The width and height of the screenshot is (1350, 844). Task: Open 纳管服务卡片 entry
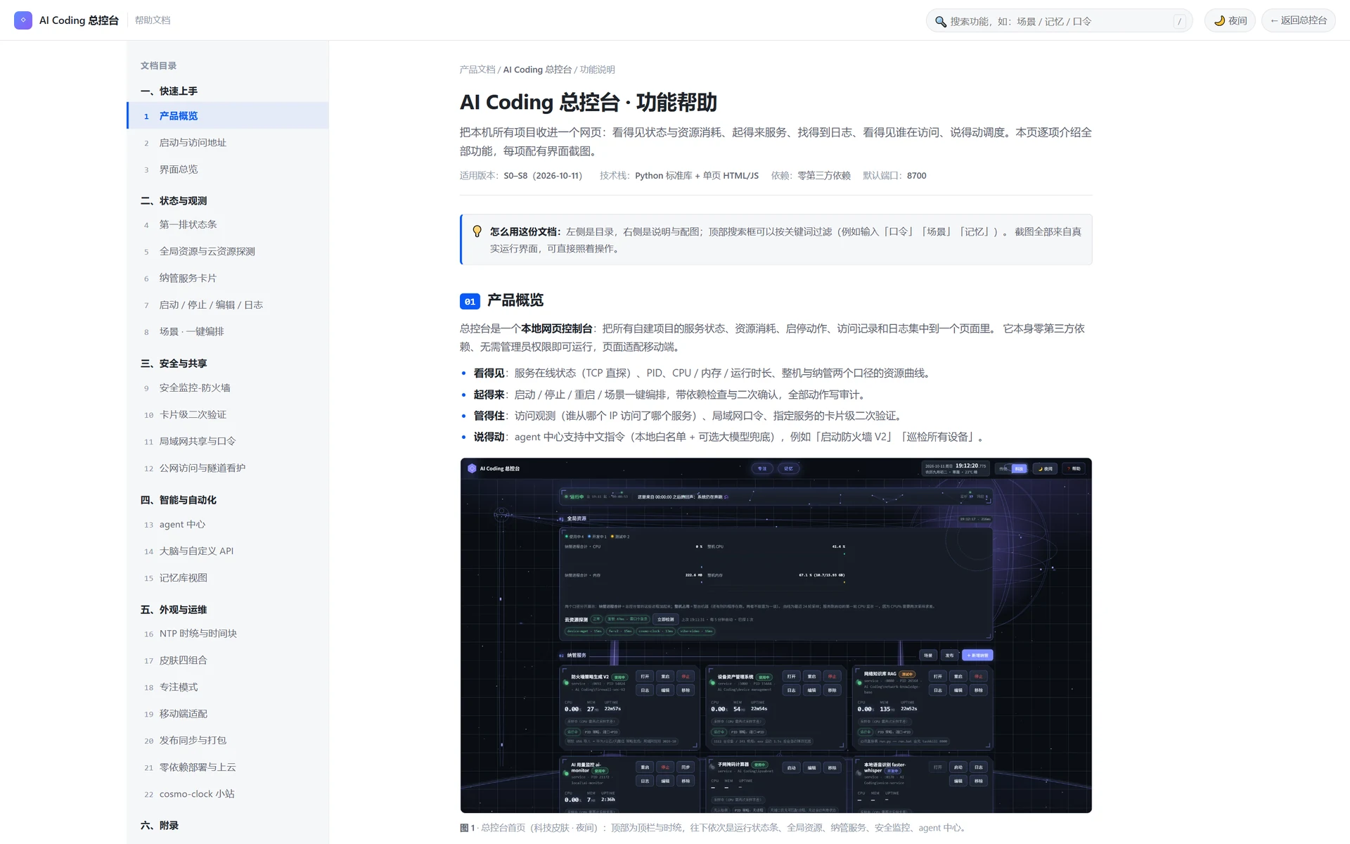coord(228,279)
